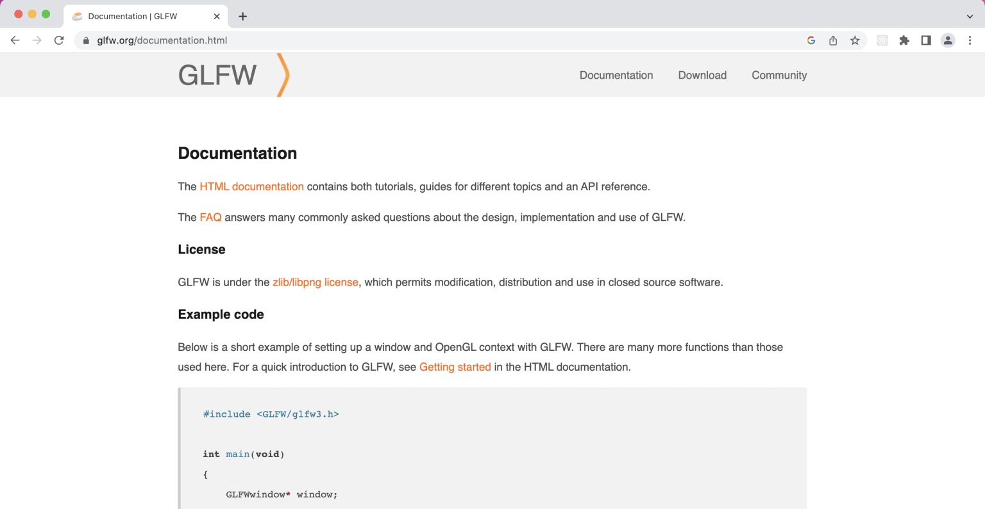Viewport: 985px width, 509px height.
Task: Click the browser back arrow
Action: point(15,40)
